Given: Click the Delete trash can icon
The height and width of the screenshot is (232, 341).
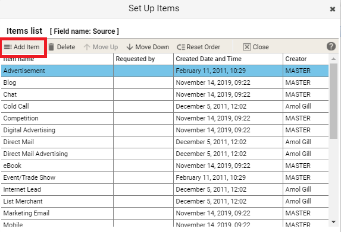Looking at the screenshot, I should (x=51, y=47).
